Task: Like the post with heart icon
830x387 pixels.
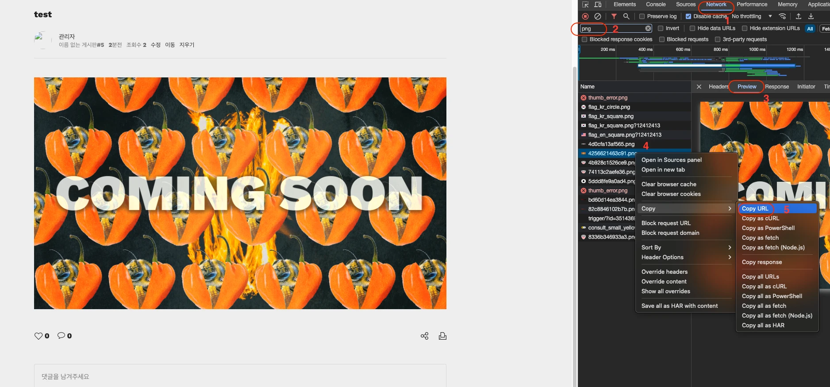Action: pos(38,336)
